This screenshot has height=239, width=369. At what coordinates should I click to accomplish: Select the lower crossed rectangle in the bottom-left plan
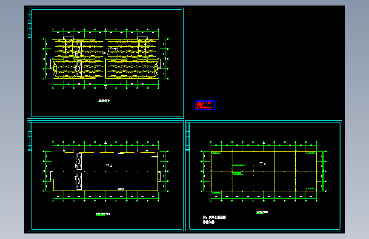coord(79,181)
